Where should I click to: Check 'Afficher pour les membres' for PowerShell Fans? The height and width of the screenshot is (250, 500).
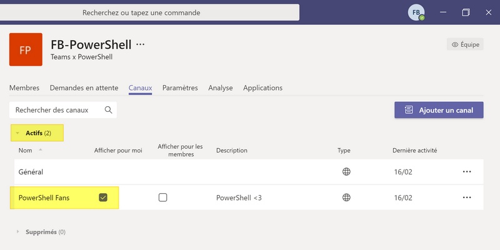point(163,197)
